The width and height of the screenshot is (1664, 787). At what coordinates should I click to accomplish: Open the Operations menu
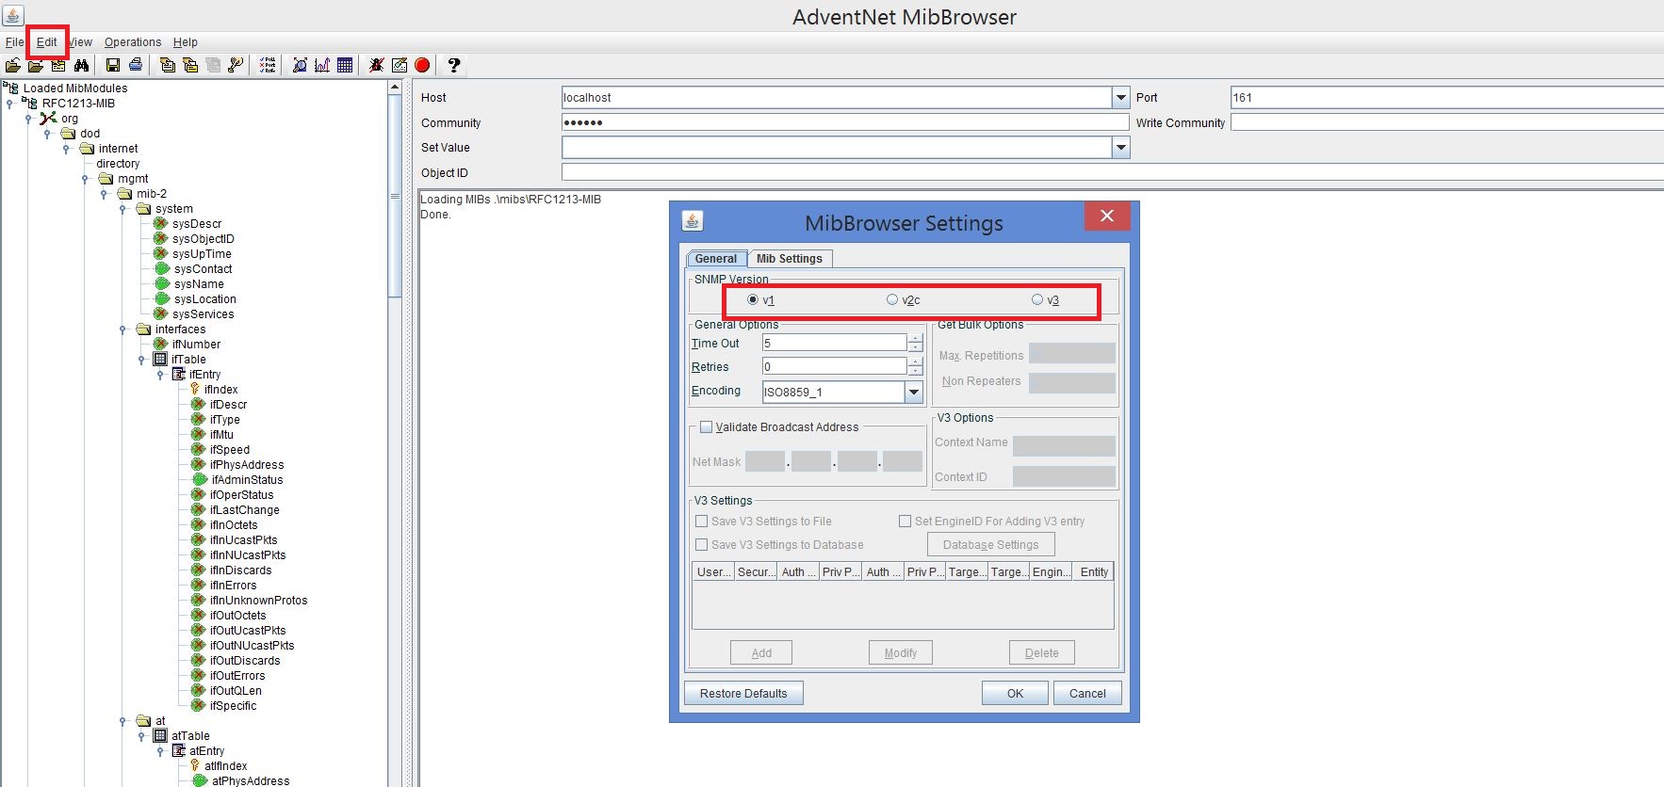[133, 42]
